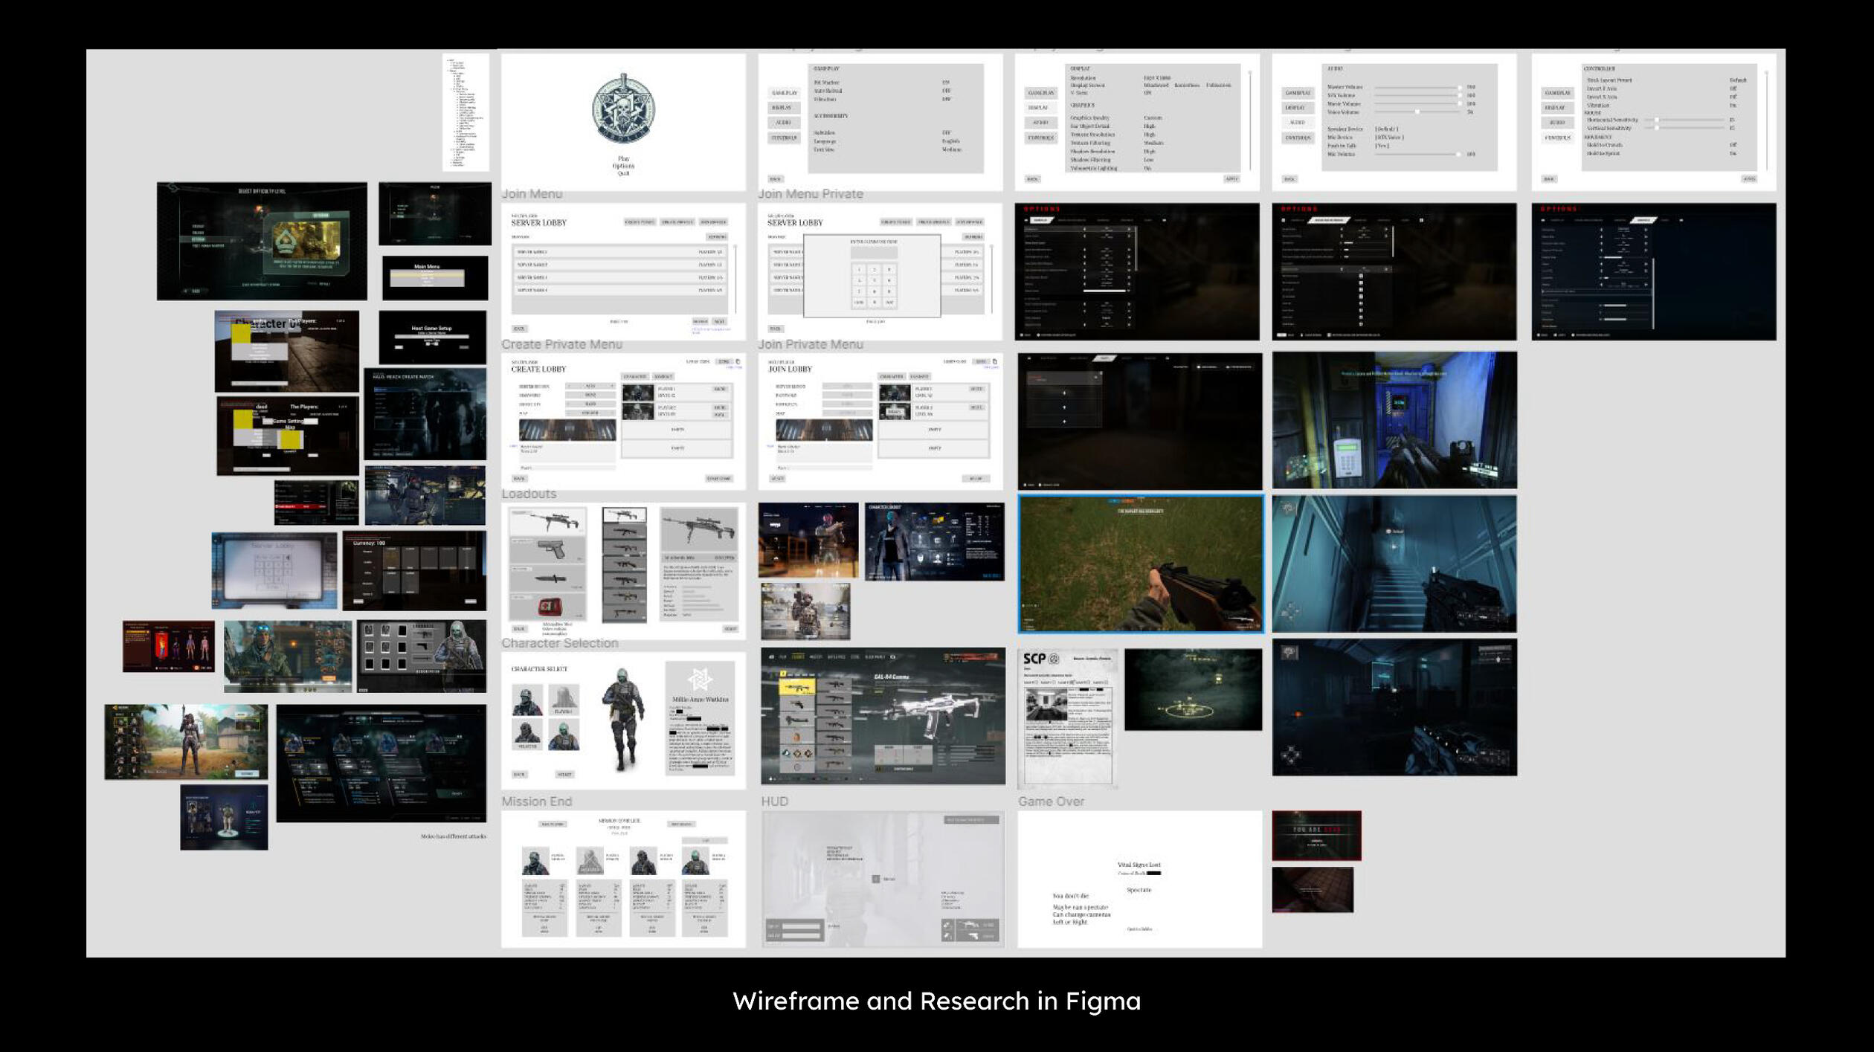
Task: Click the copy code icon in Join Lobby
Action: [995, 361]
